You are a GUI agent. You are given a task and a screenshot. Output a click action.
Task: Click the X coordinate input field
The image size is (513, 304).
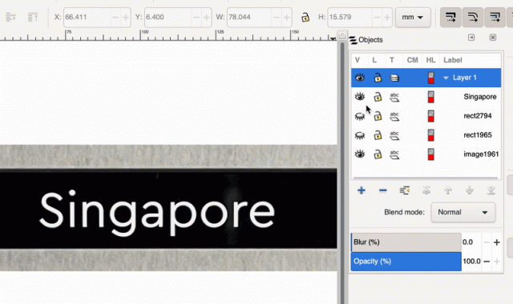pos(87,17)
